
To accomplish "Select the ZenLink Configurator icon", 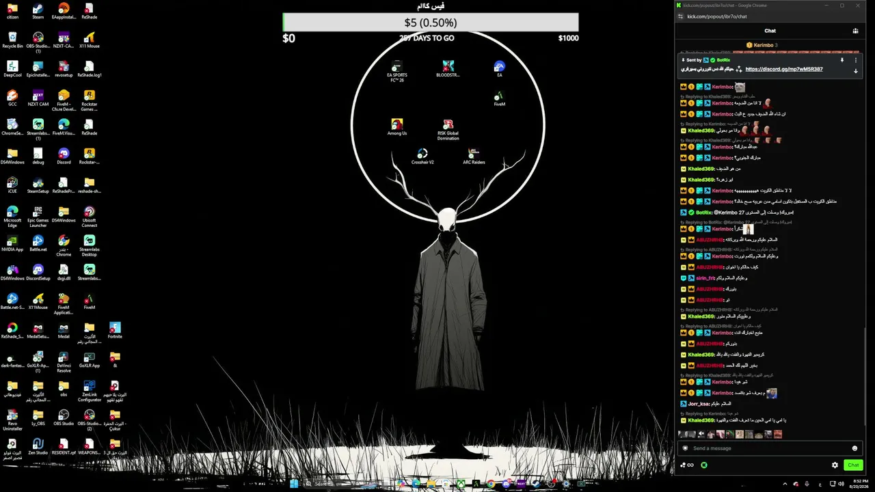I will pos(90,392).
